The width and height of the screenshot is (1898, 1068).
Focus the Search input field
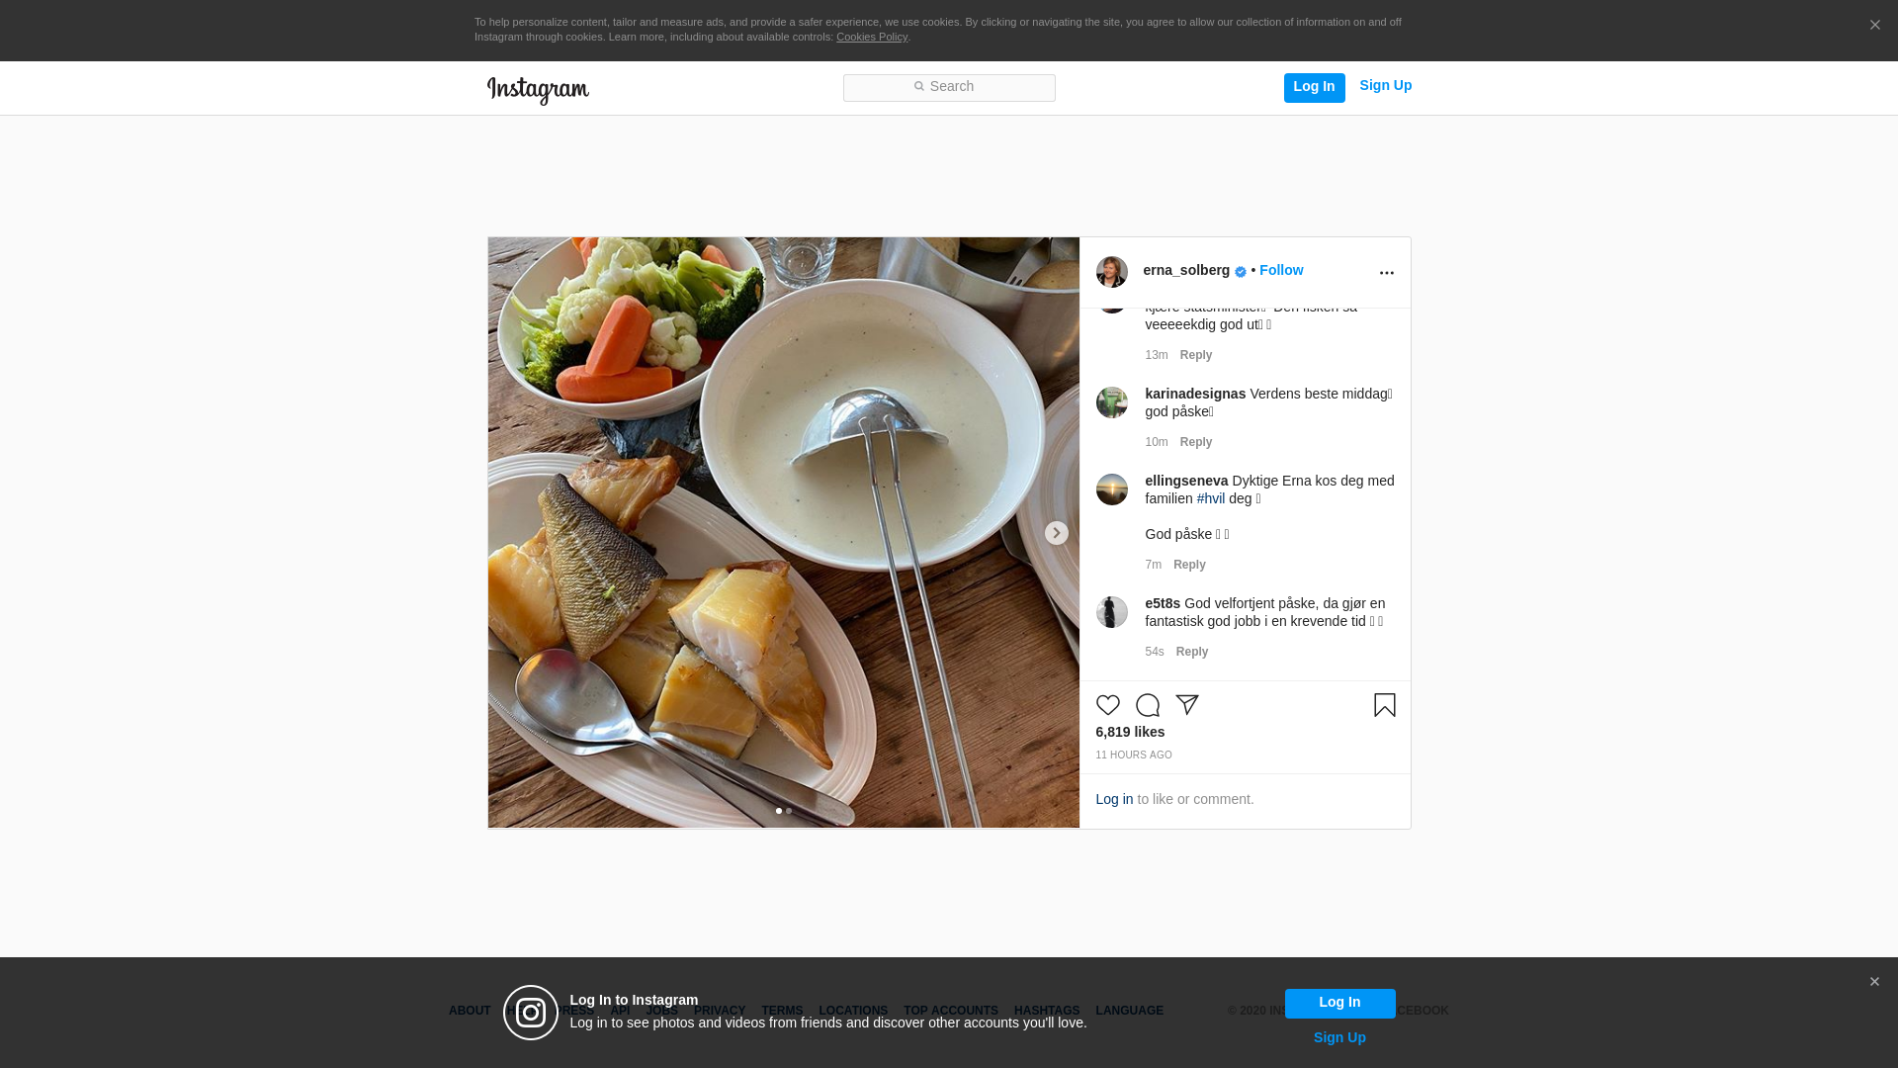pyautogui.click(x=949, y=88)
